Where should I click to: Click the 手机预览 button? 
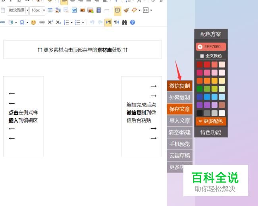click(180, 144)
